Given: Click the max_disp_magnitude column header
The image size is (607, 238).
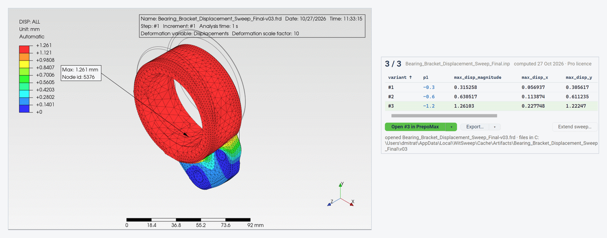Looking at the screenshot, I should (478, 77).
